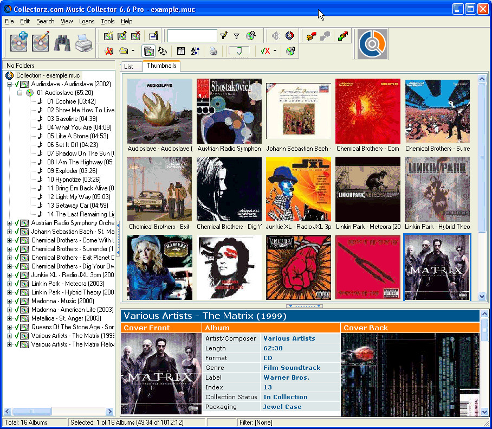The width and height of the screenshot is (492, 429).
Task: Click the loan out red arrow icon
Action: tap(311, 36)
